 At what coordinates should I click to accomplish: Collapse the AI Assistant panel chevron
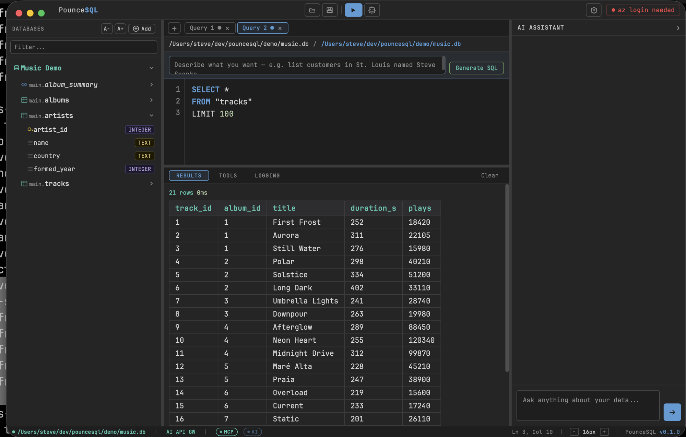(678, 28)
